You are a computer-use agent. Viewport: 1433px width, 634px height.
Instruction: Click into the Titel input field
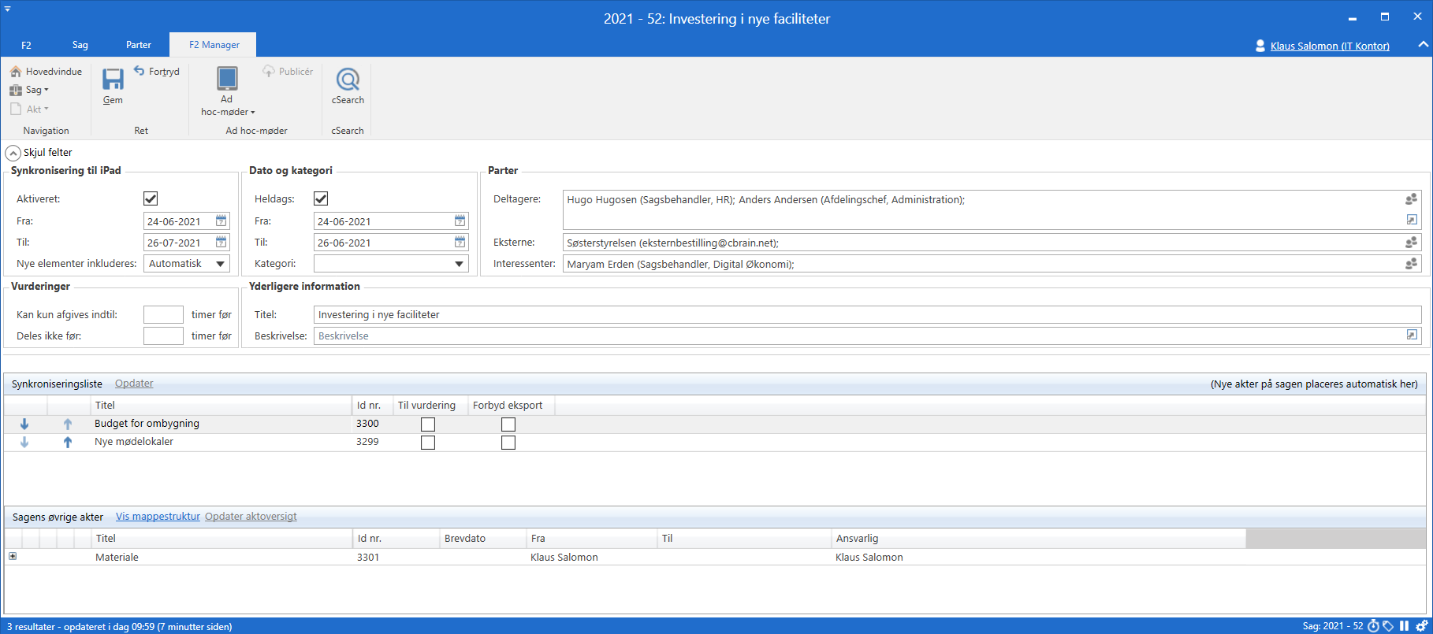tap(867, 314)
